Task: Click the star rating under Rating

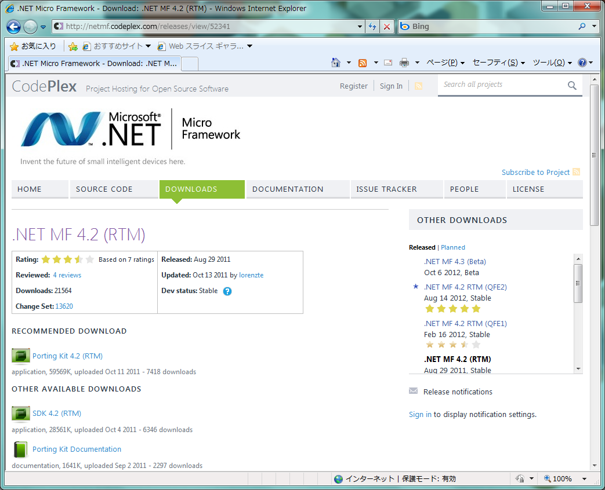Action: click(x=67, y=259)
